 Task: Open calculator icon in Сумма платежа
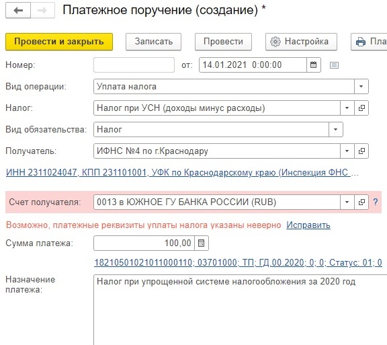[202, 243]
